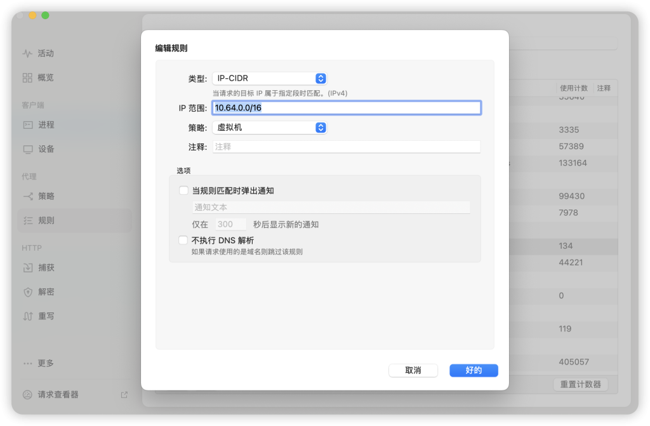This screenshot has height=426, width=650.
Task: Click the 注释 column header in table
Action: point(604,88)
